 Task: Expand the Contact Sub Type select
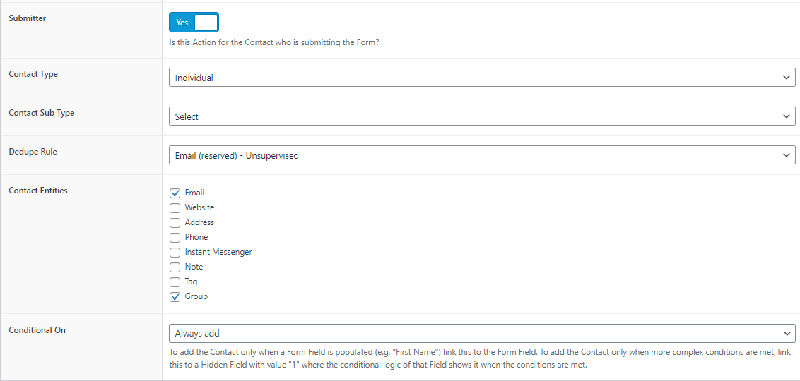point(482,116)
